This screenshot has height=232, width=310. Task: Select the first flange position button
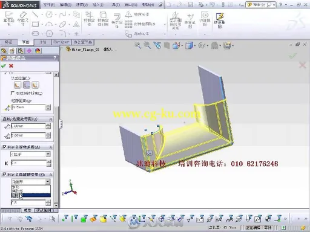pos(18,85)
